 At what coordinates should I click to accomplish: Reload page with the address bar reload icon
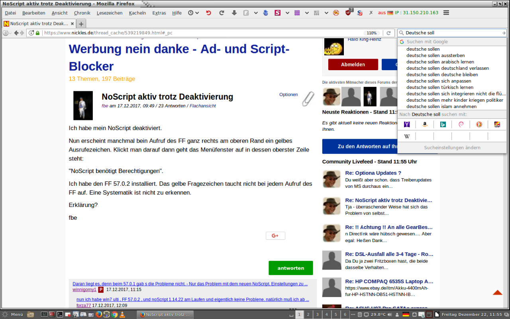(389, 33)
